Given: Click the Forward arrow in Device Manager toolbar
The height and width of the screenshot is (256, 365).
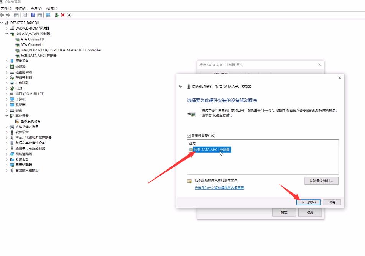Looking at the screenshot, I should point(8,15).
